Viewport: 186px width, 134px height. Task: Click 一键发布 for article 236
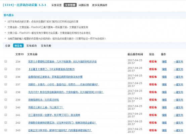178,77
